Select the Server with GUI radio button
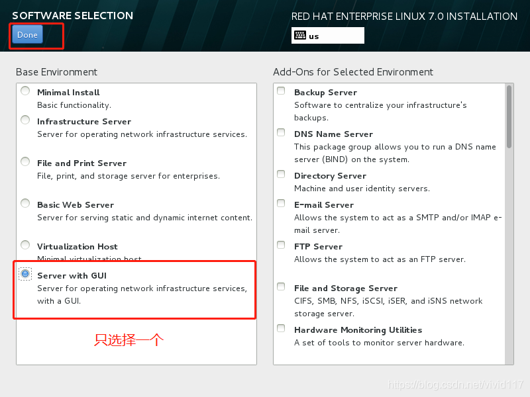The width and height of the screenshot is (530, 397). point(25,274)
